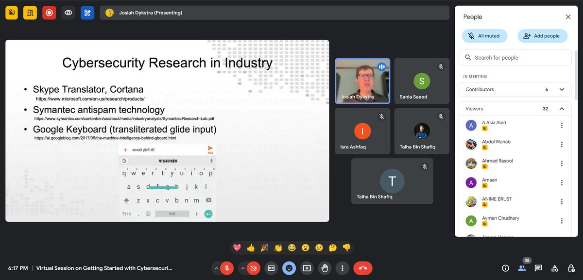This screenshot has height=280, width=583.
Task: Open options for ANIME BRUST
Action: [x=562, y=201]
